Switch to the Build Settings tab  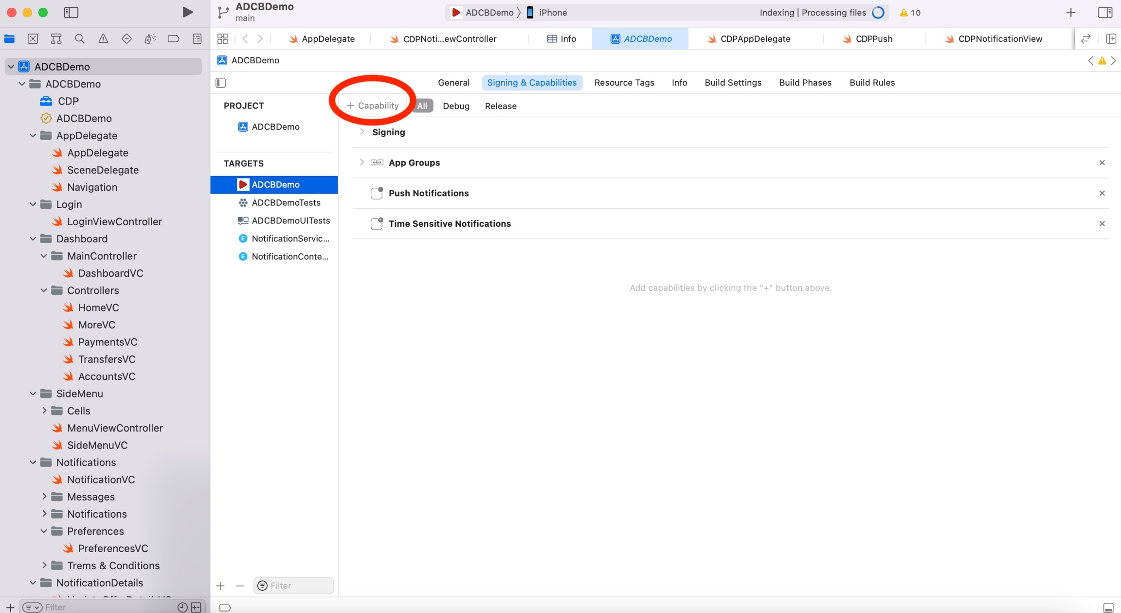pyautogui.click(x=733, y=83)
